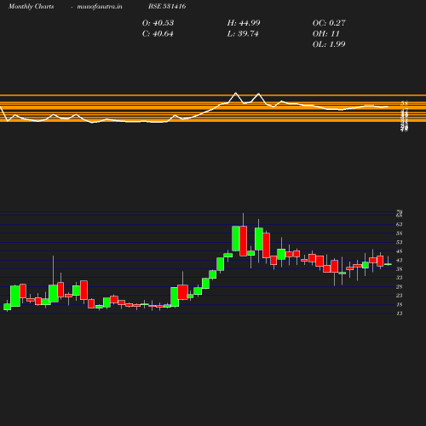Image resolution: width=426 pixels, height=426 pixels.
Task: Click the price axis label 58
Action: [400, 233]
